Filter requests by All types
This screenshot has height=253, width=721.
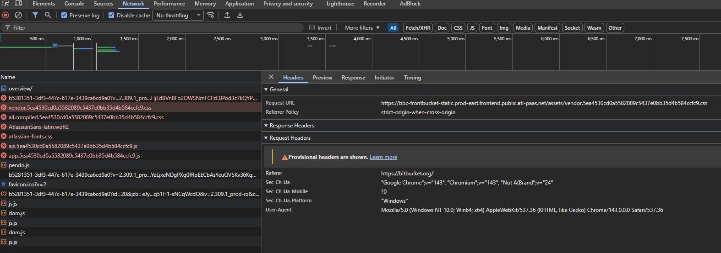click(393, 28)
